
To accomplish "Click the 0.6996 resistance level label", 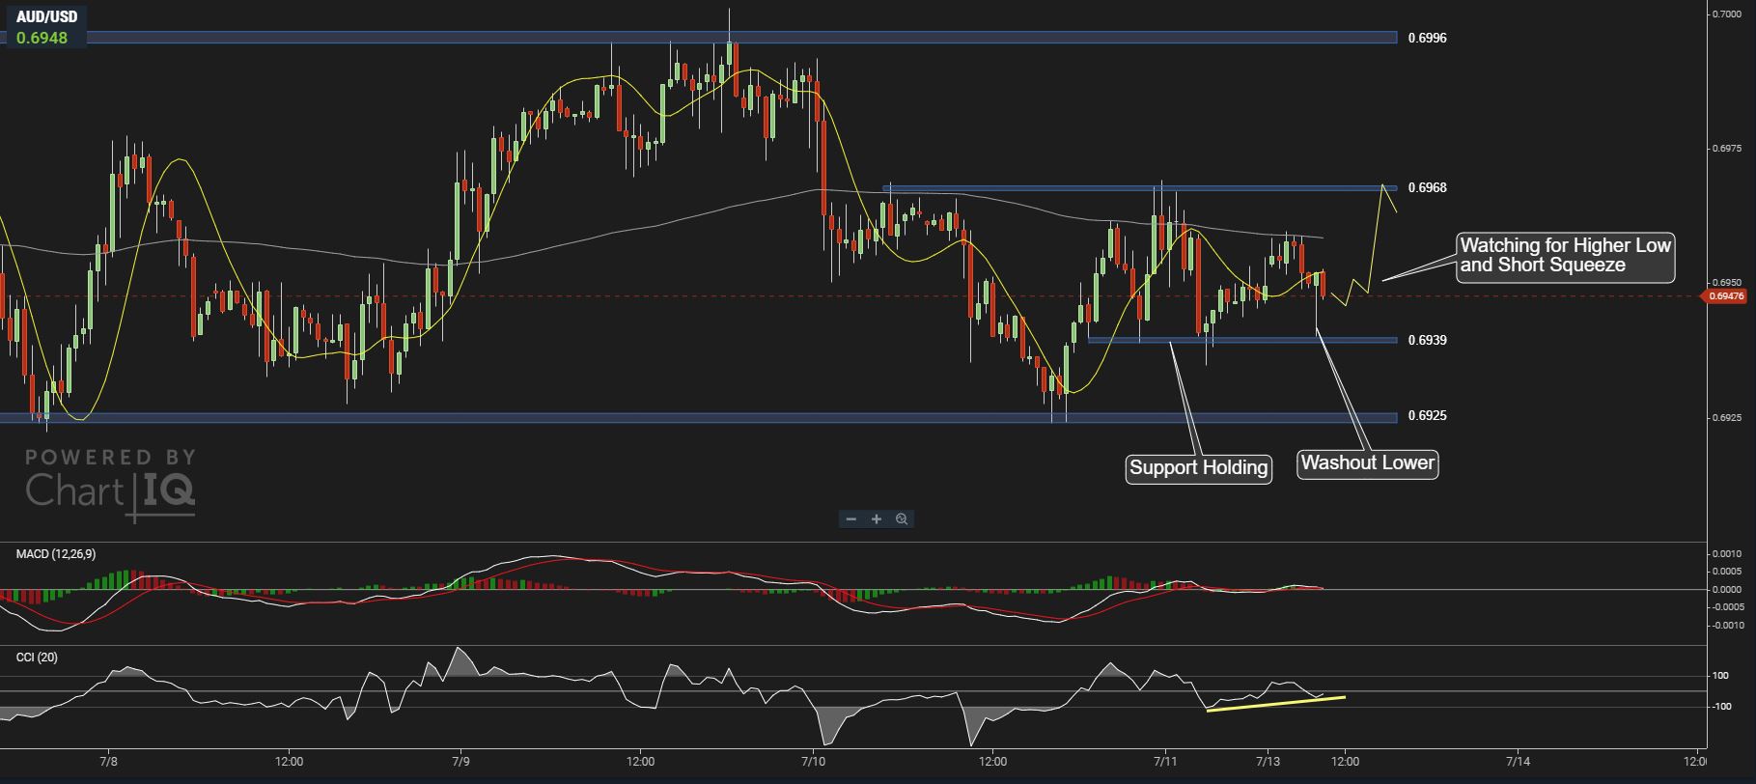I will click(1427, 38).
